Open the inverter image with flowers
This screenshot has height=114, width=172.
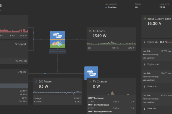[x=57, y=39]
